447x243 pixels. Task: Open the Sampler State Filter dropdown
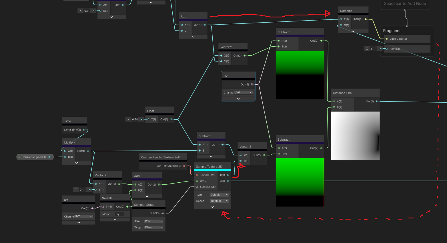coord(153,221)
